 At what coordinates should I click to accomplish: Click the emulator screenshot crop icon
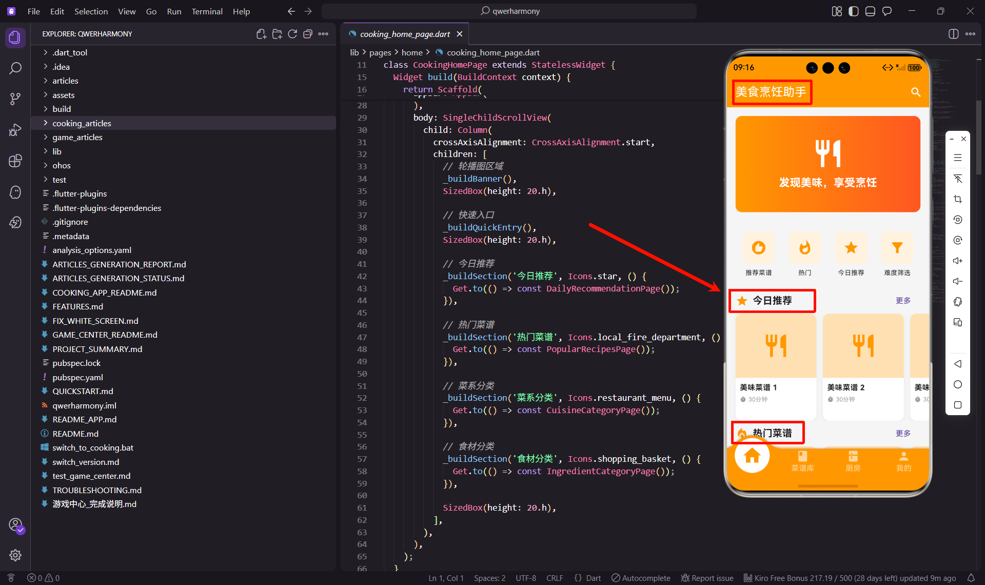click(x=957, y=199)
